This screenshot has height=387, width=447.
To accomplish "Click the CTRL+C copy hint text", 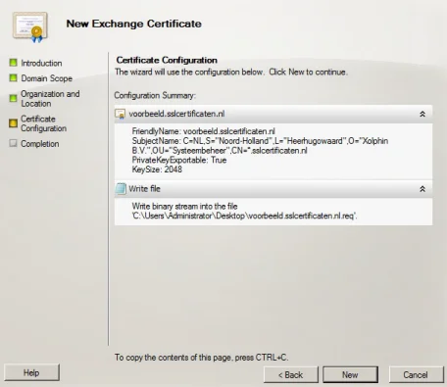I will (201, 358).
